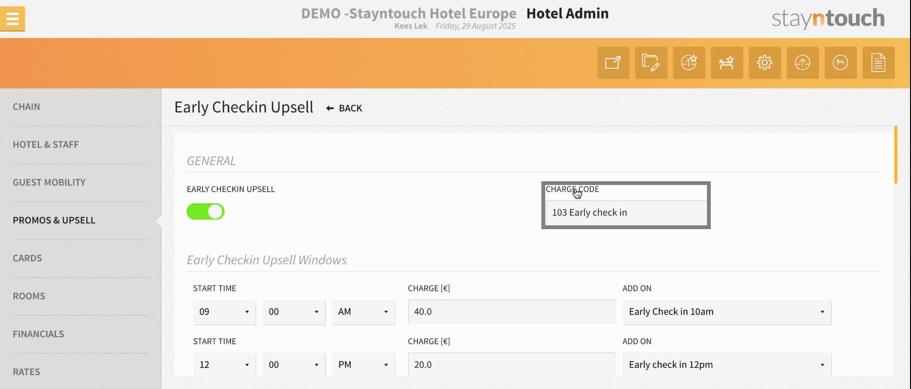Open Add On dropdown Early check in 12pm
This screenshot has width=911, height=389.
tap(727, 364)
